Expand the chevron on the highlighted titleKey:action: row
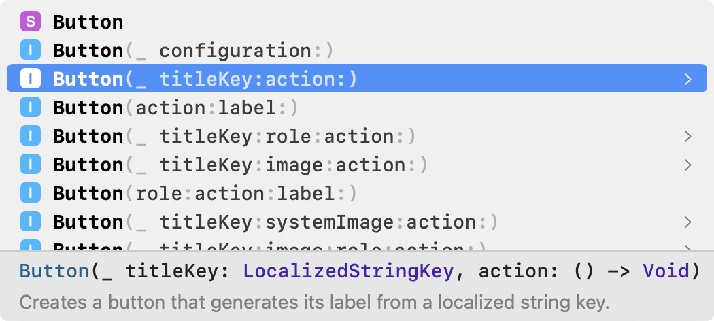714x321 pixels. pyautogui.click(x=688, y=79)
